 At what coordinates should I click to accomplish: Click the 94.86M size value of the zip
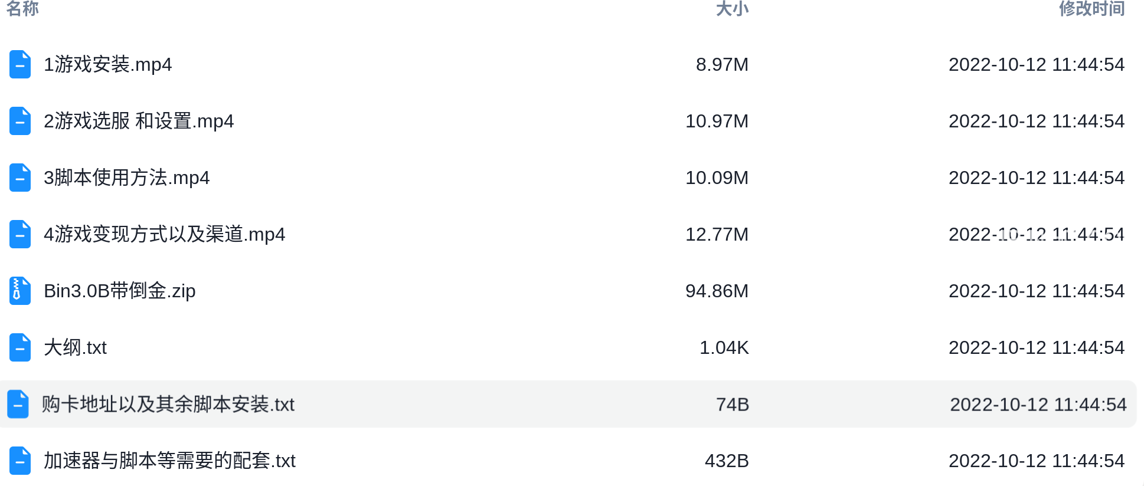717,291
